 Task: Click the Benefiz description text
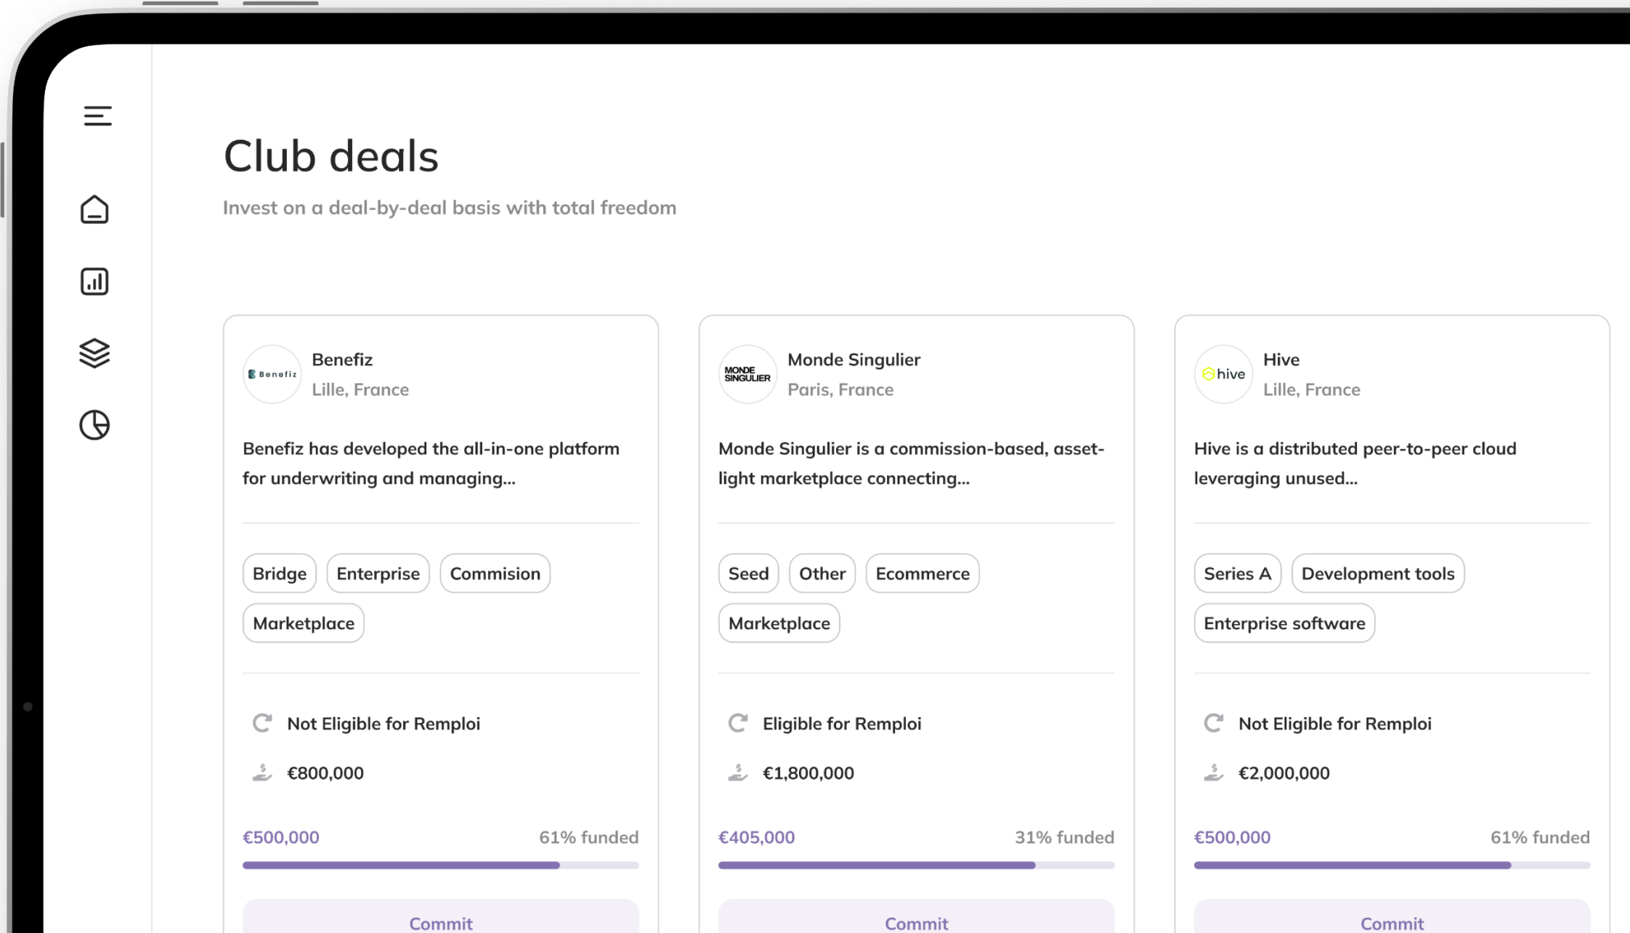tap(431, 464)
